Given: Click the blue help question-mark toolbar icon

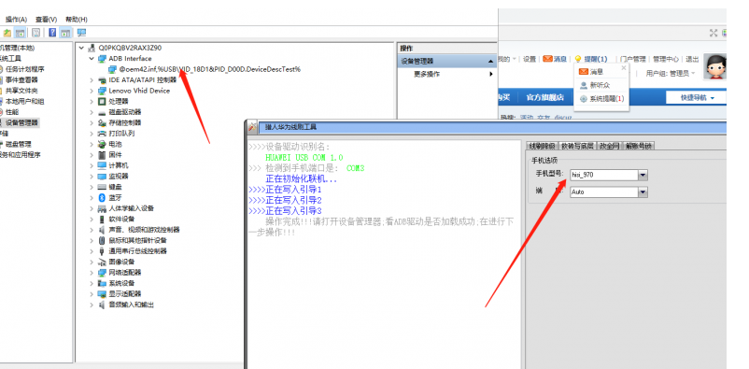Looking at the screenshot, I should pyautogui.click(x=52, y=33).
